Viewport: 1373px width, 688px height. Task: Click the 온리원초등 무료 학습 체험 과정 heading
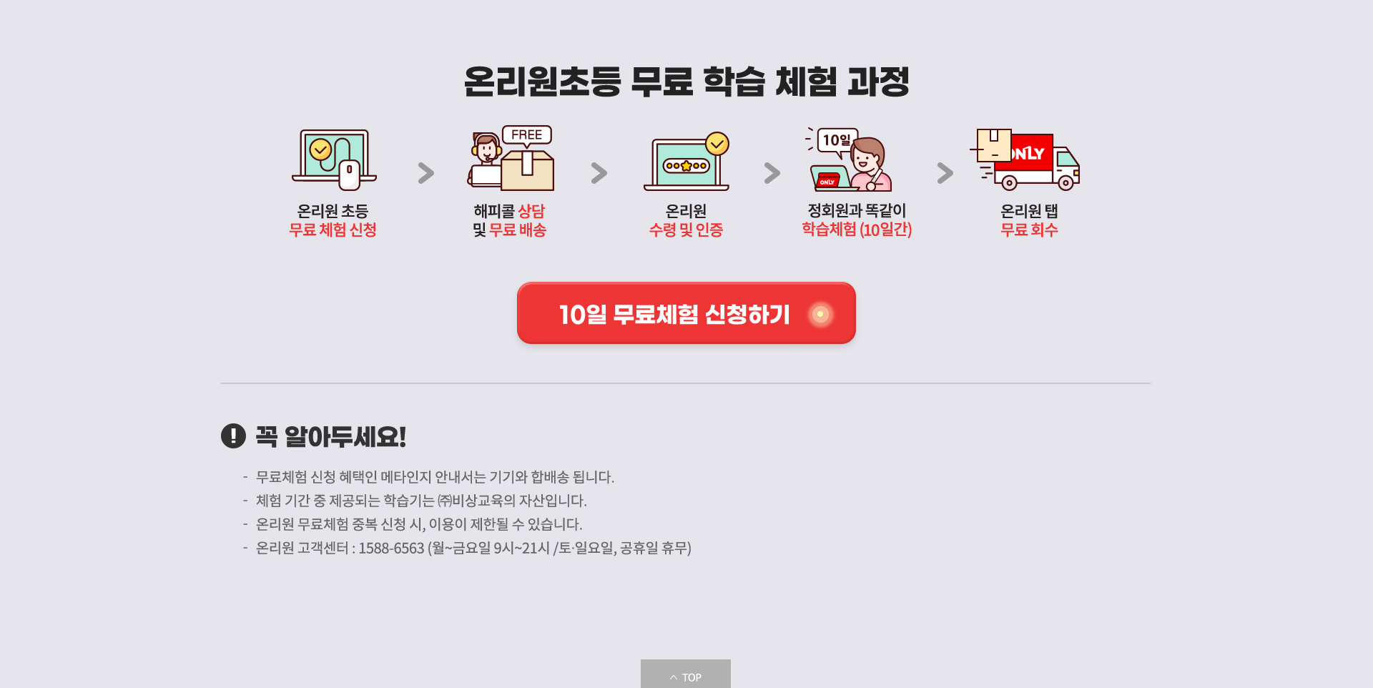tap(686, 82)
